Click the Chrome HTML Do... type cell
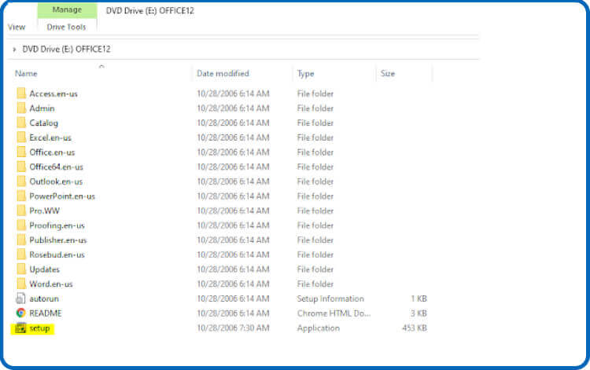The height and width of the screenshot is (370, 590). coord(334,313)
